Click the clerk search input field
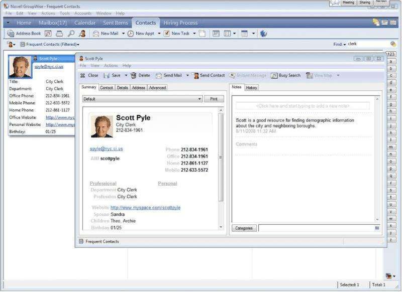This screenshot has width=402, height=292. [368, 44]
